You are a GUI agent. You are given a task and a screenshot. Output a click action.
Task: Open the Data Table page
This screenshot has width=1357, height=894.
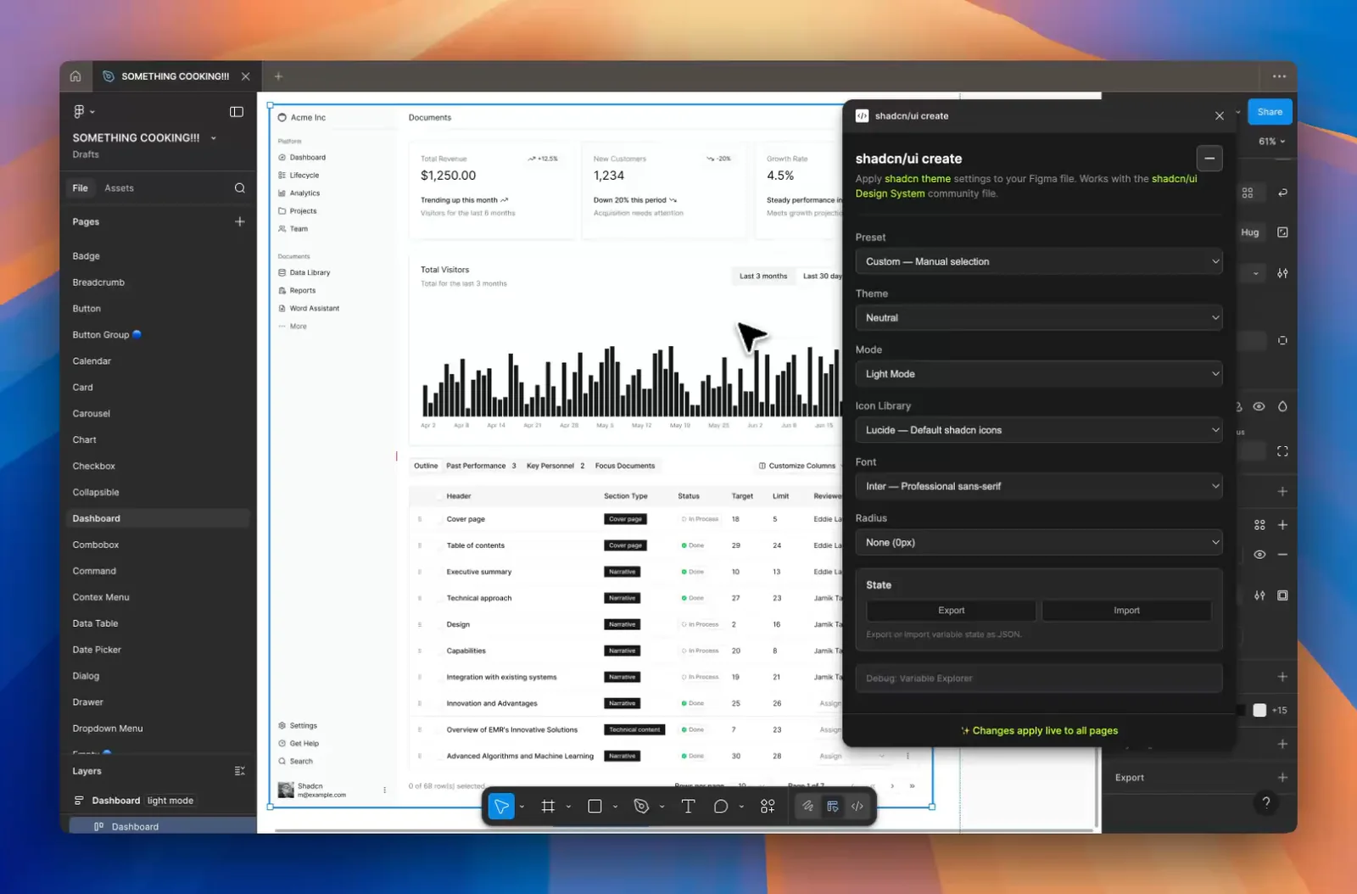click(x=95, y=623)
